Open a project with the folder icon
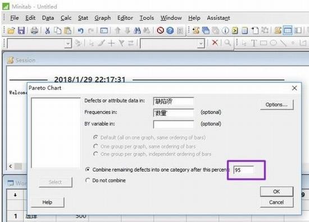The height and width of the screenshot is (222, 309). click(11, 30)
